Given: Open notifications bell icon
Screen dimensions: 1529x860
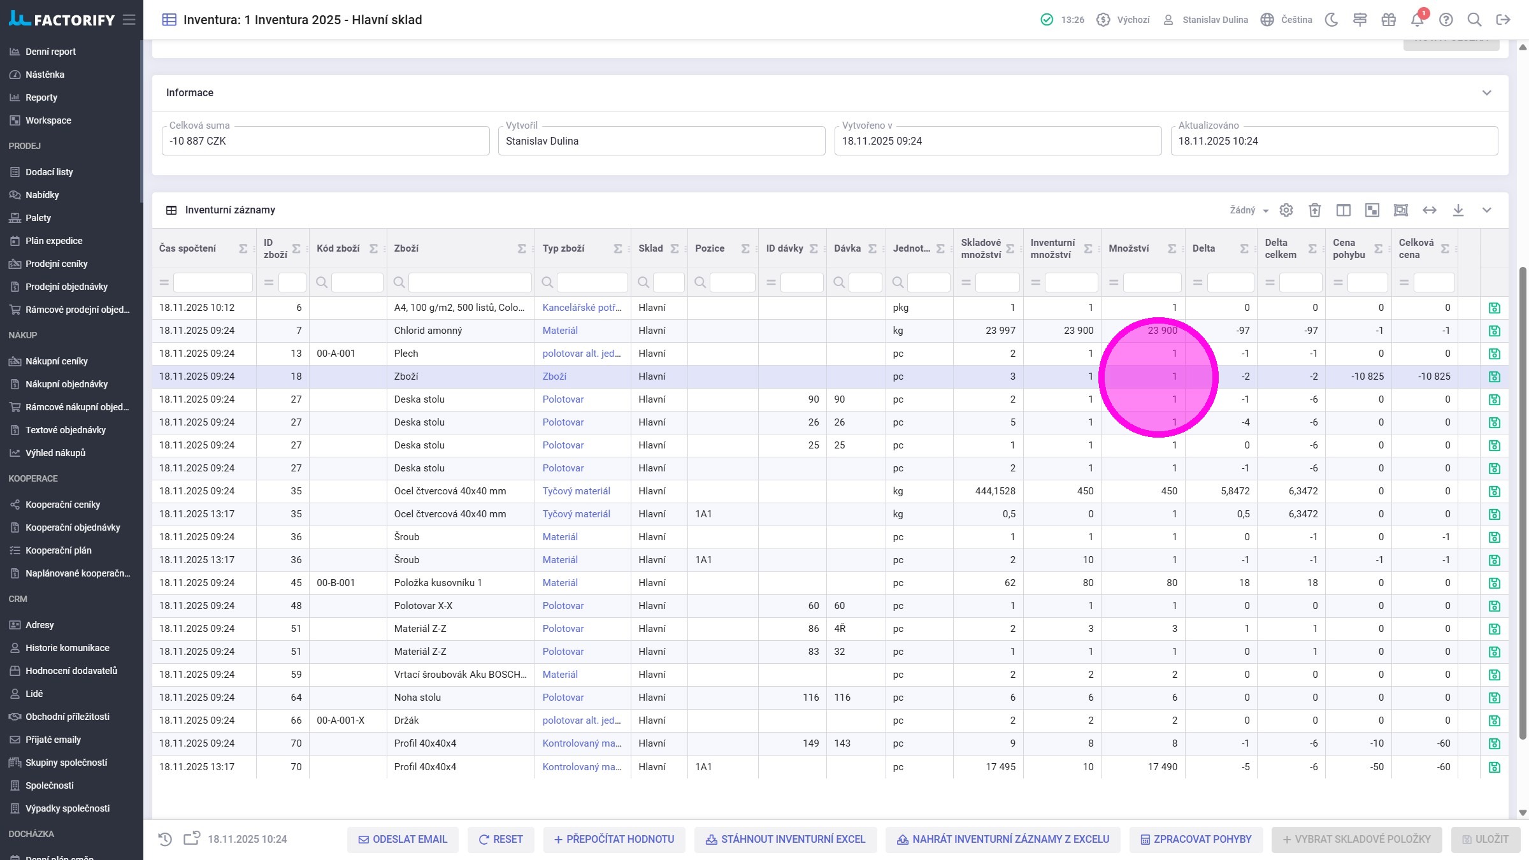Looking at the screenshot, I should [1417, 20].
